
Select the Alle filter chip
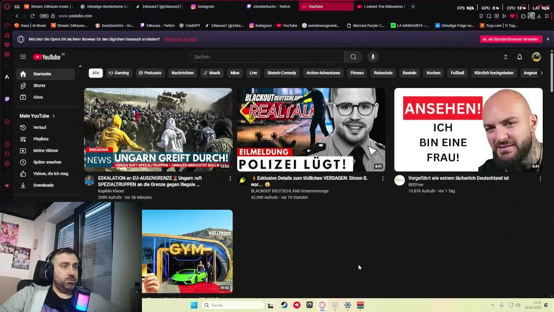(96, 73)
